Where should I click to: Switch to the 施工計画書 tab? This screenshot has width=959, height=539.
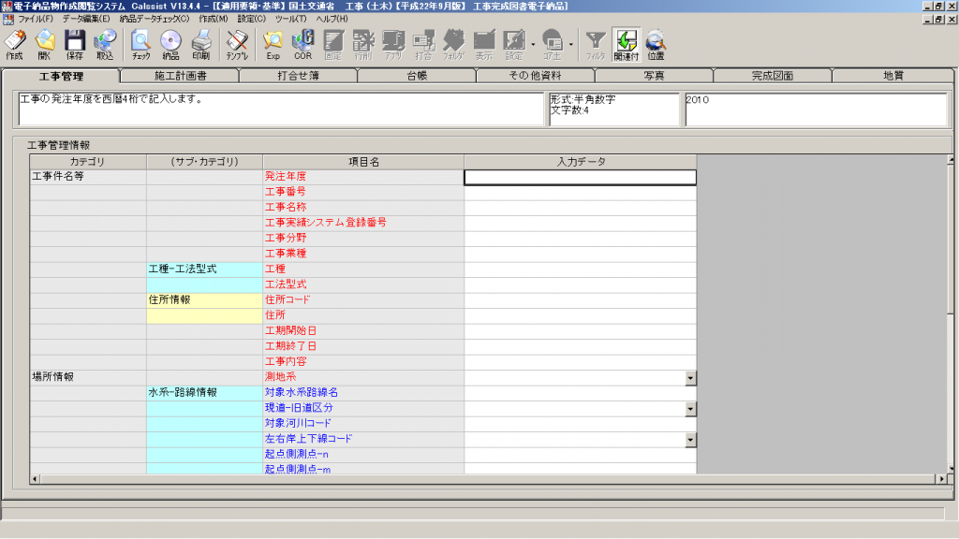coord(181,76)
